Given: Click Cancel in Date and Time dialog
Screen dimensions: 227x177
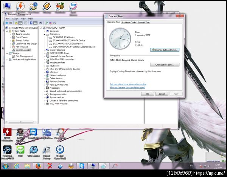Looking at the screenshot, I should (x=162, y=94).
